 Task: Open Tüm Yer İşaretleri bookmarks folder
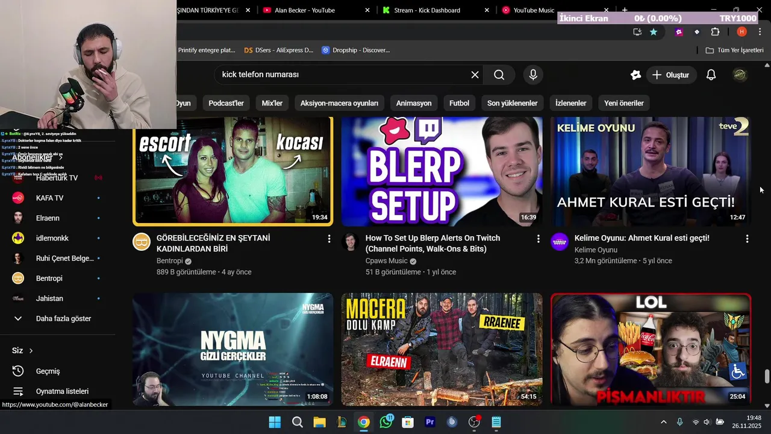(x=735, y=50)
